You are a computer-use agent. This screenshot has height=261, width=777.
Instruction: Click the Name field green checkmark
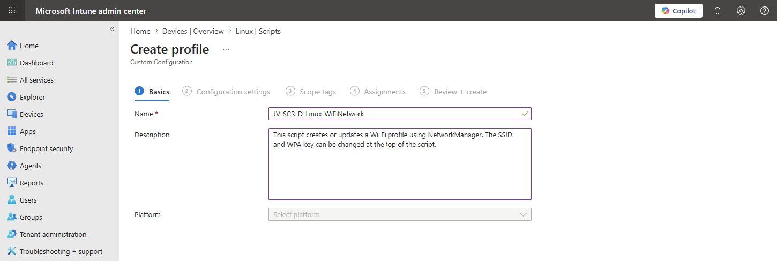tap(525, 114)
